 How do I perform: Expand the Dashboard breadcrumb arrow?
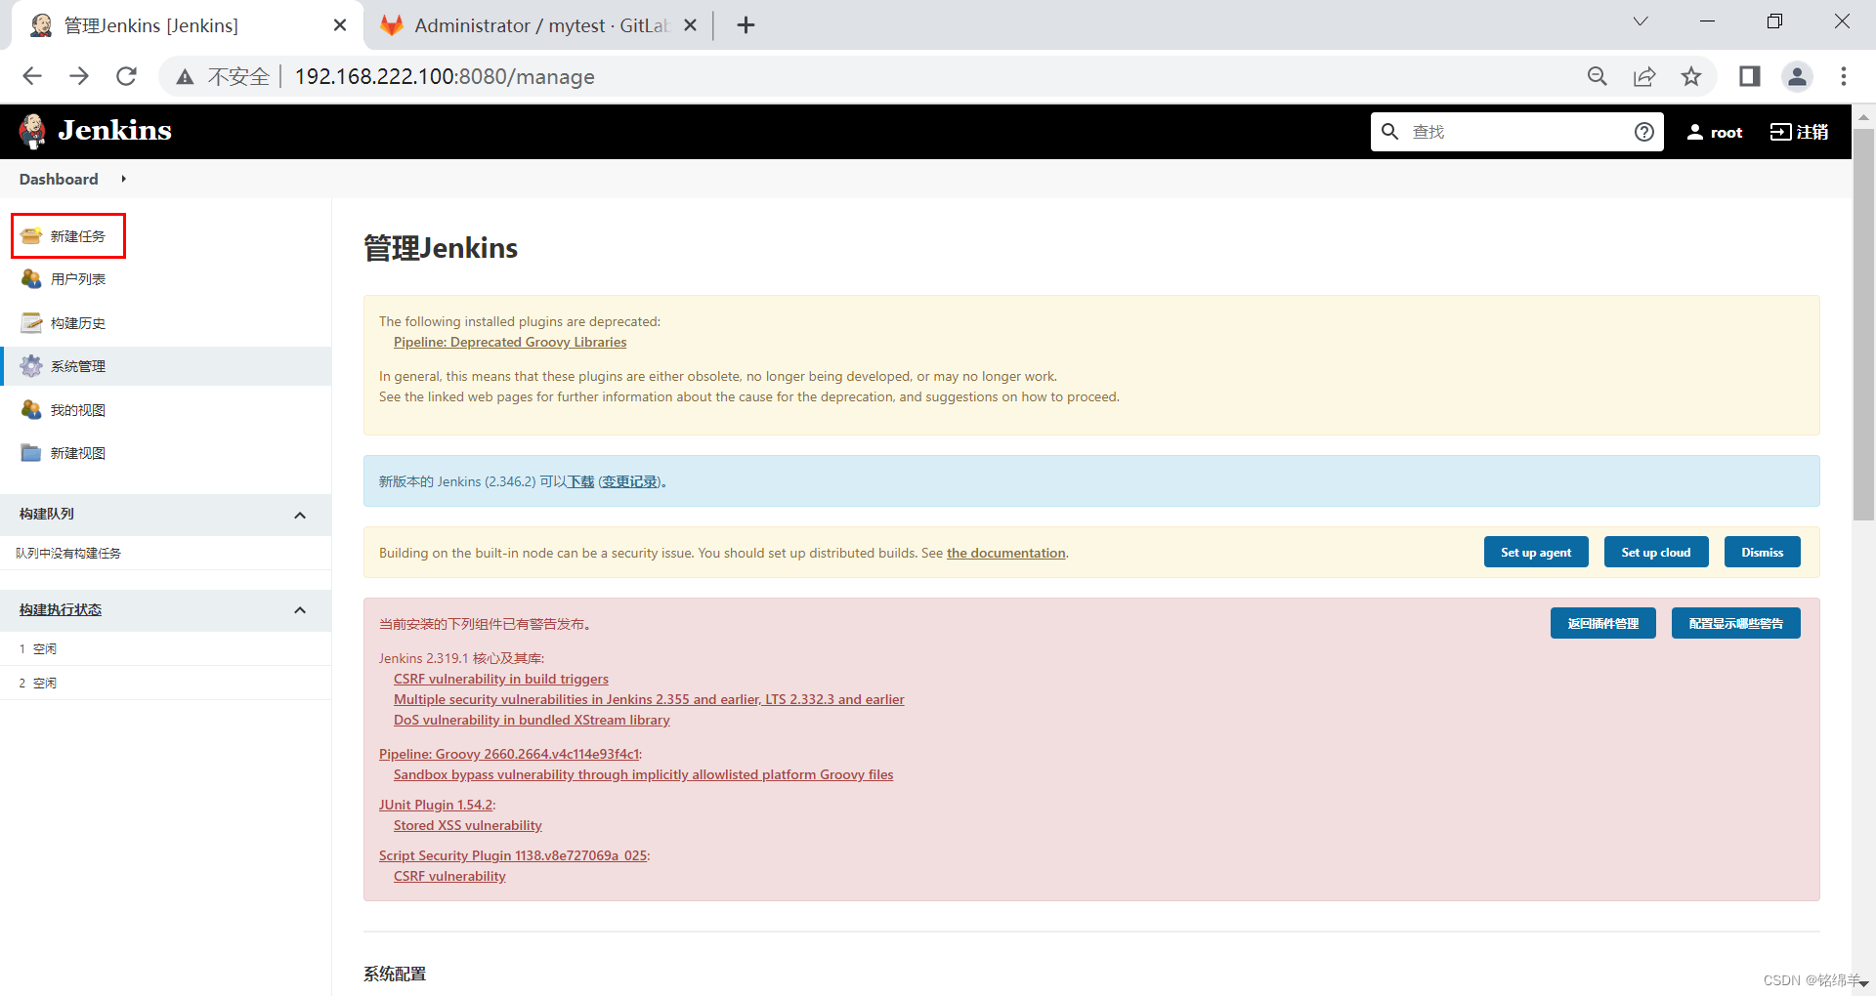point(122,179)
